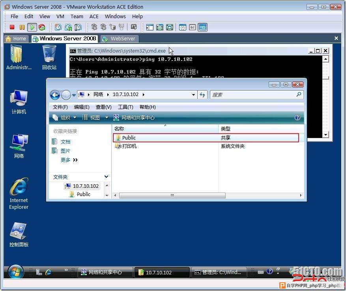The height and width of the screenshot is (291, 346).
Task: Click the Appliance view toolbar icon
Action: click(193, 27)
